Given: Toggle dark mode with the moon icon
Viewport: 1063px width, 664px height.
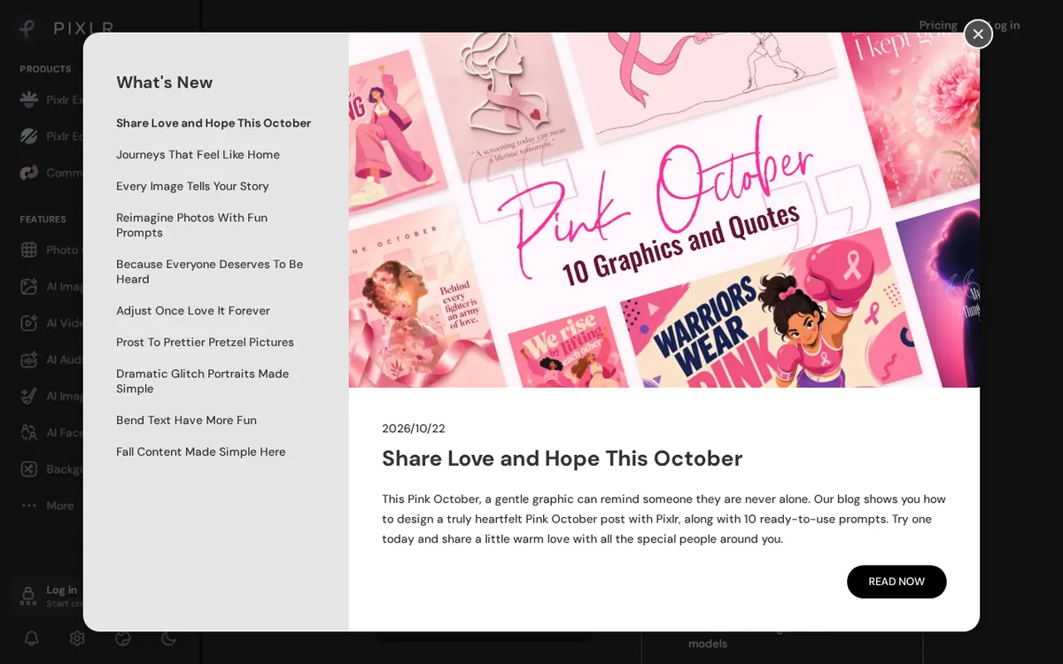Looking at the screenshot, I should pos(168,638).
